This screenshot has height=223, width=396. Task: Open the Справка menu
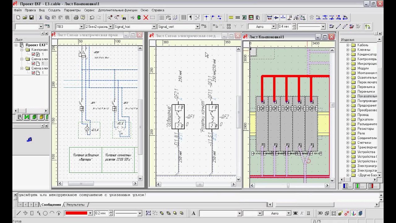[x=158, y=10]
